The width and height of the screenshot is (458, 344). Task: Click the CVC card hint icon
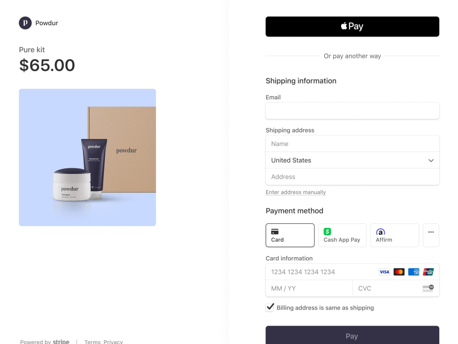428,288
